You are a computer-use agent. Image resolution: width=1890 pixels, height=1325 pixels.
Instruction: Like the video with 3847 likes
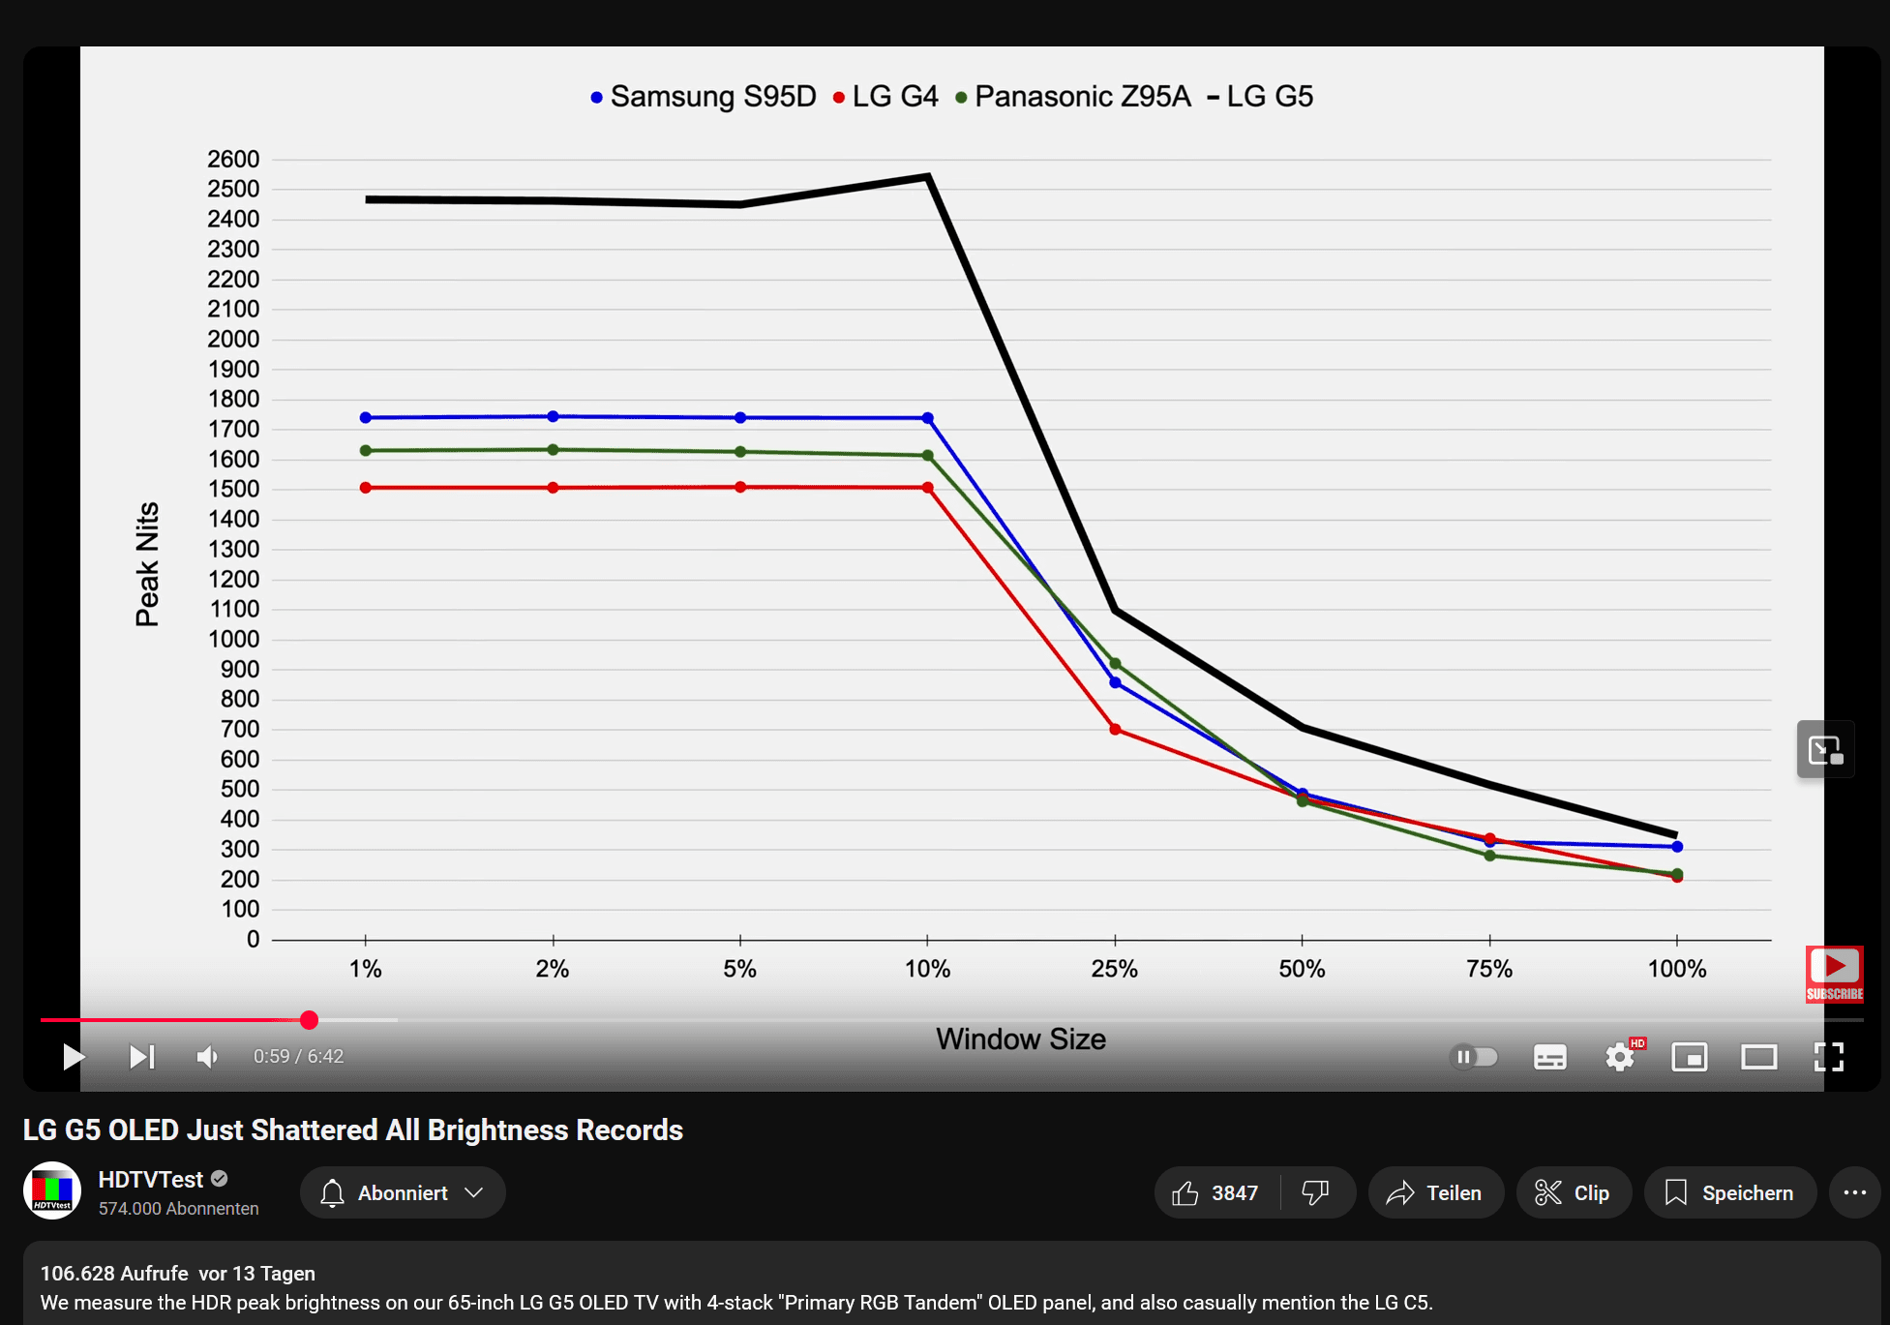point(1216,1192)
